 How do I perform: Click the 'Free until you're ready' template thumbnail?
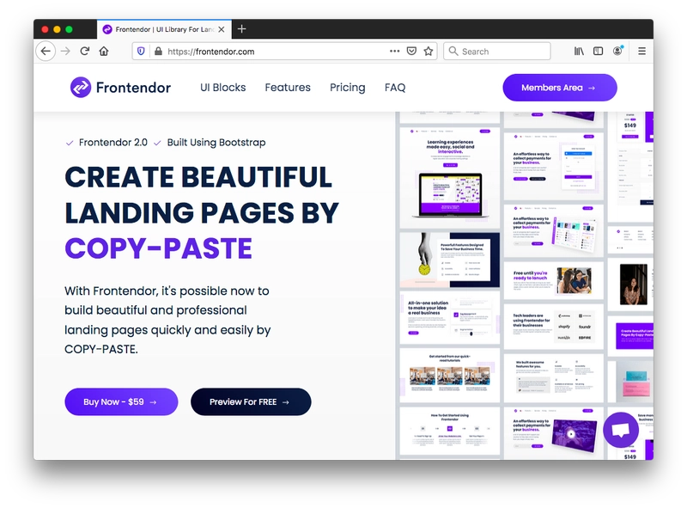tap(554, 281)
